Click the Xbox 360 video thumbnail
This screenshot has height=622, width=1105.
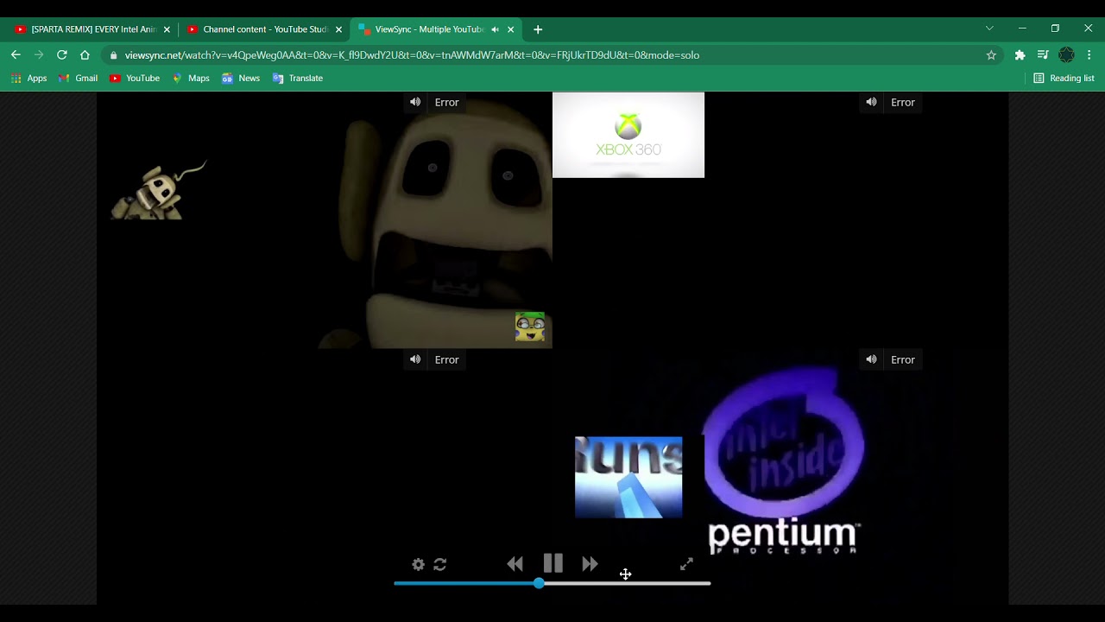coord(628,135)
